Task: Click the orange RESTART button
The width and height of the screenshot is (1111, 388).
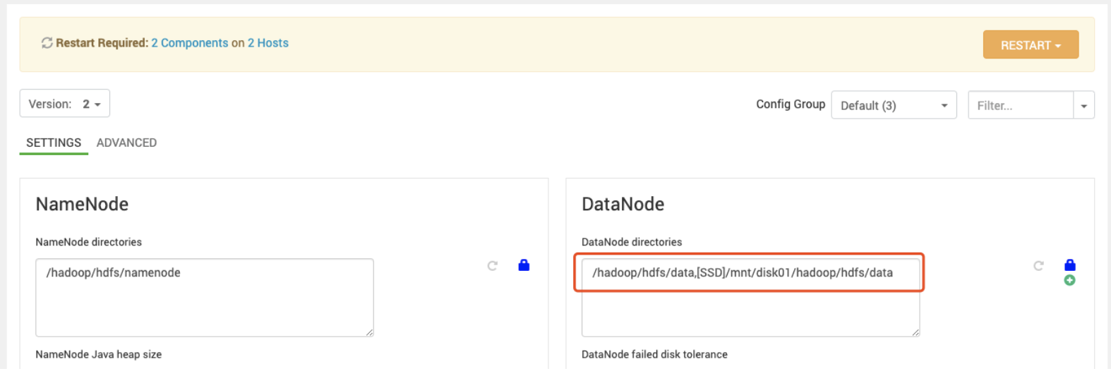Action: pos(1030,45)
